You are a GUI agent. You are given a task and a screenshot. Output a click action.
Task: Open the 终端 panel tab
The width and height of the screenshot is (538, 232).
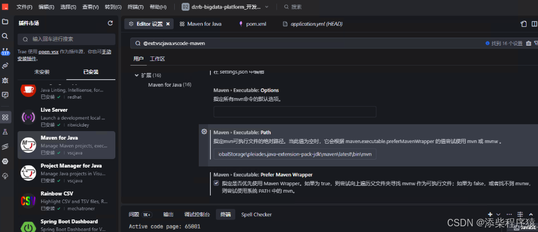pos(226,214)
